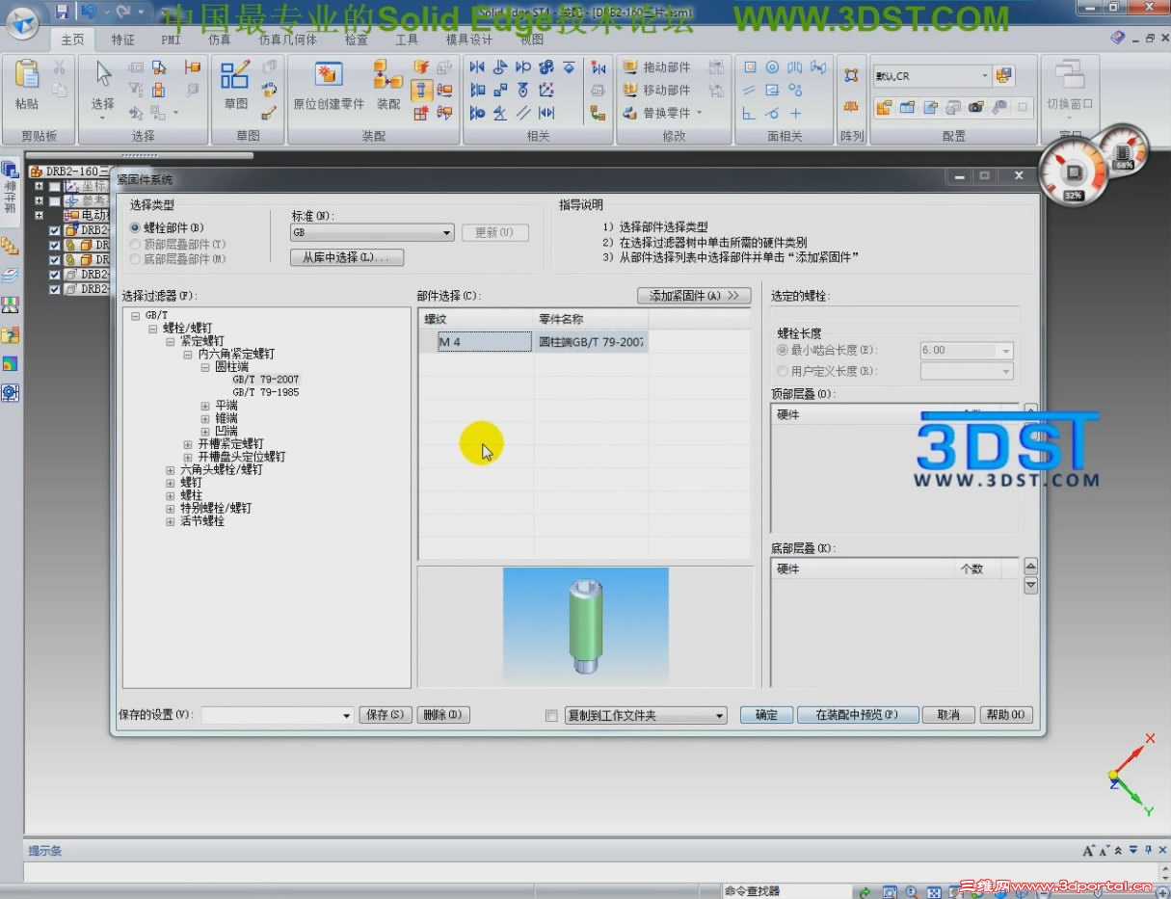The image size is (1171, 899).
Task: Expand the 平端 tree node
Action: click(205, 406)
